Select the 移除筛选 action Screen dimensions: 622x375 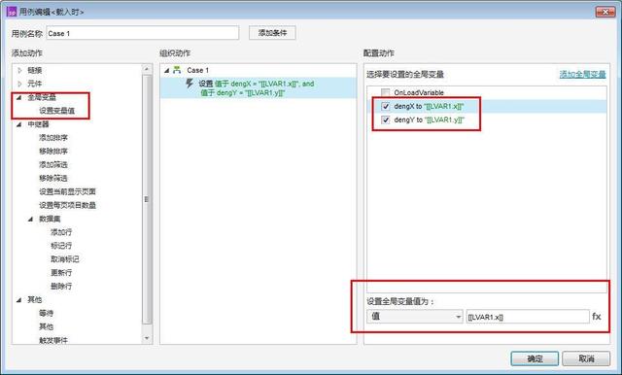53,178
